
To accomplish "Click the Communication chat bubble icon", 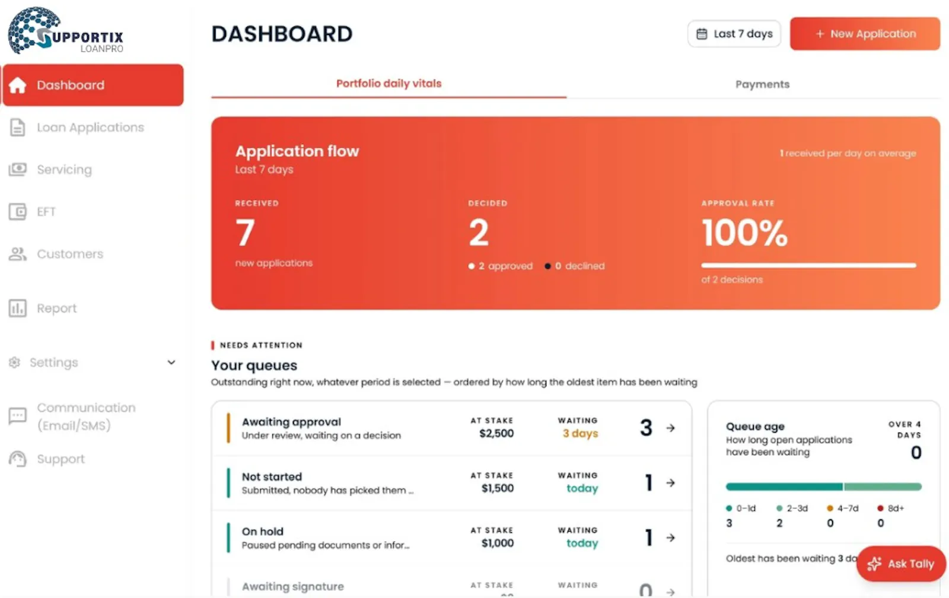I will 18,416.
